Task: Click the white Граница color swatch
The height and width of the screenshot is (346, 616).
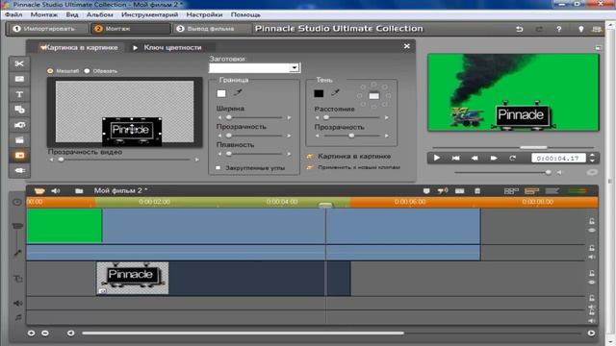Action: click(x=221, y=93)
